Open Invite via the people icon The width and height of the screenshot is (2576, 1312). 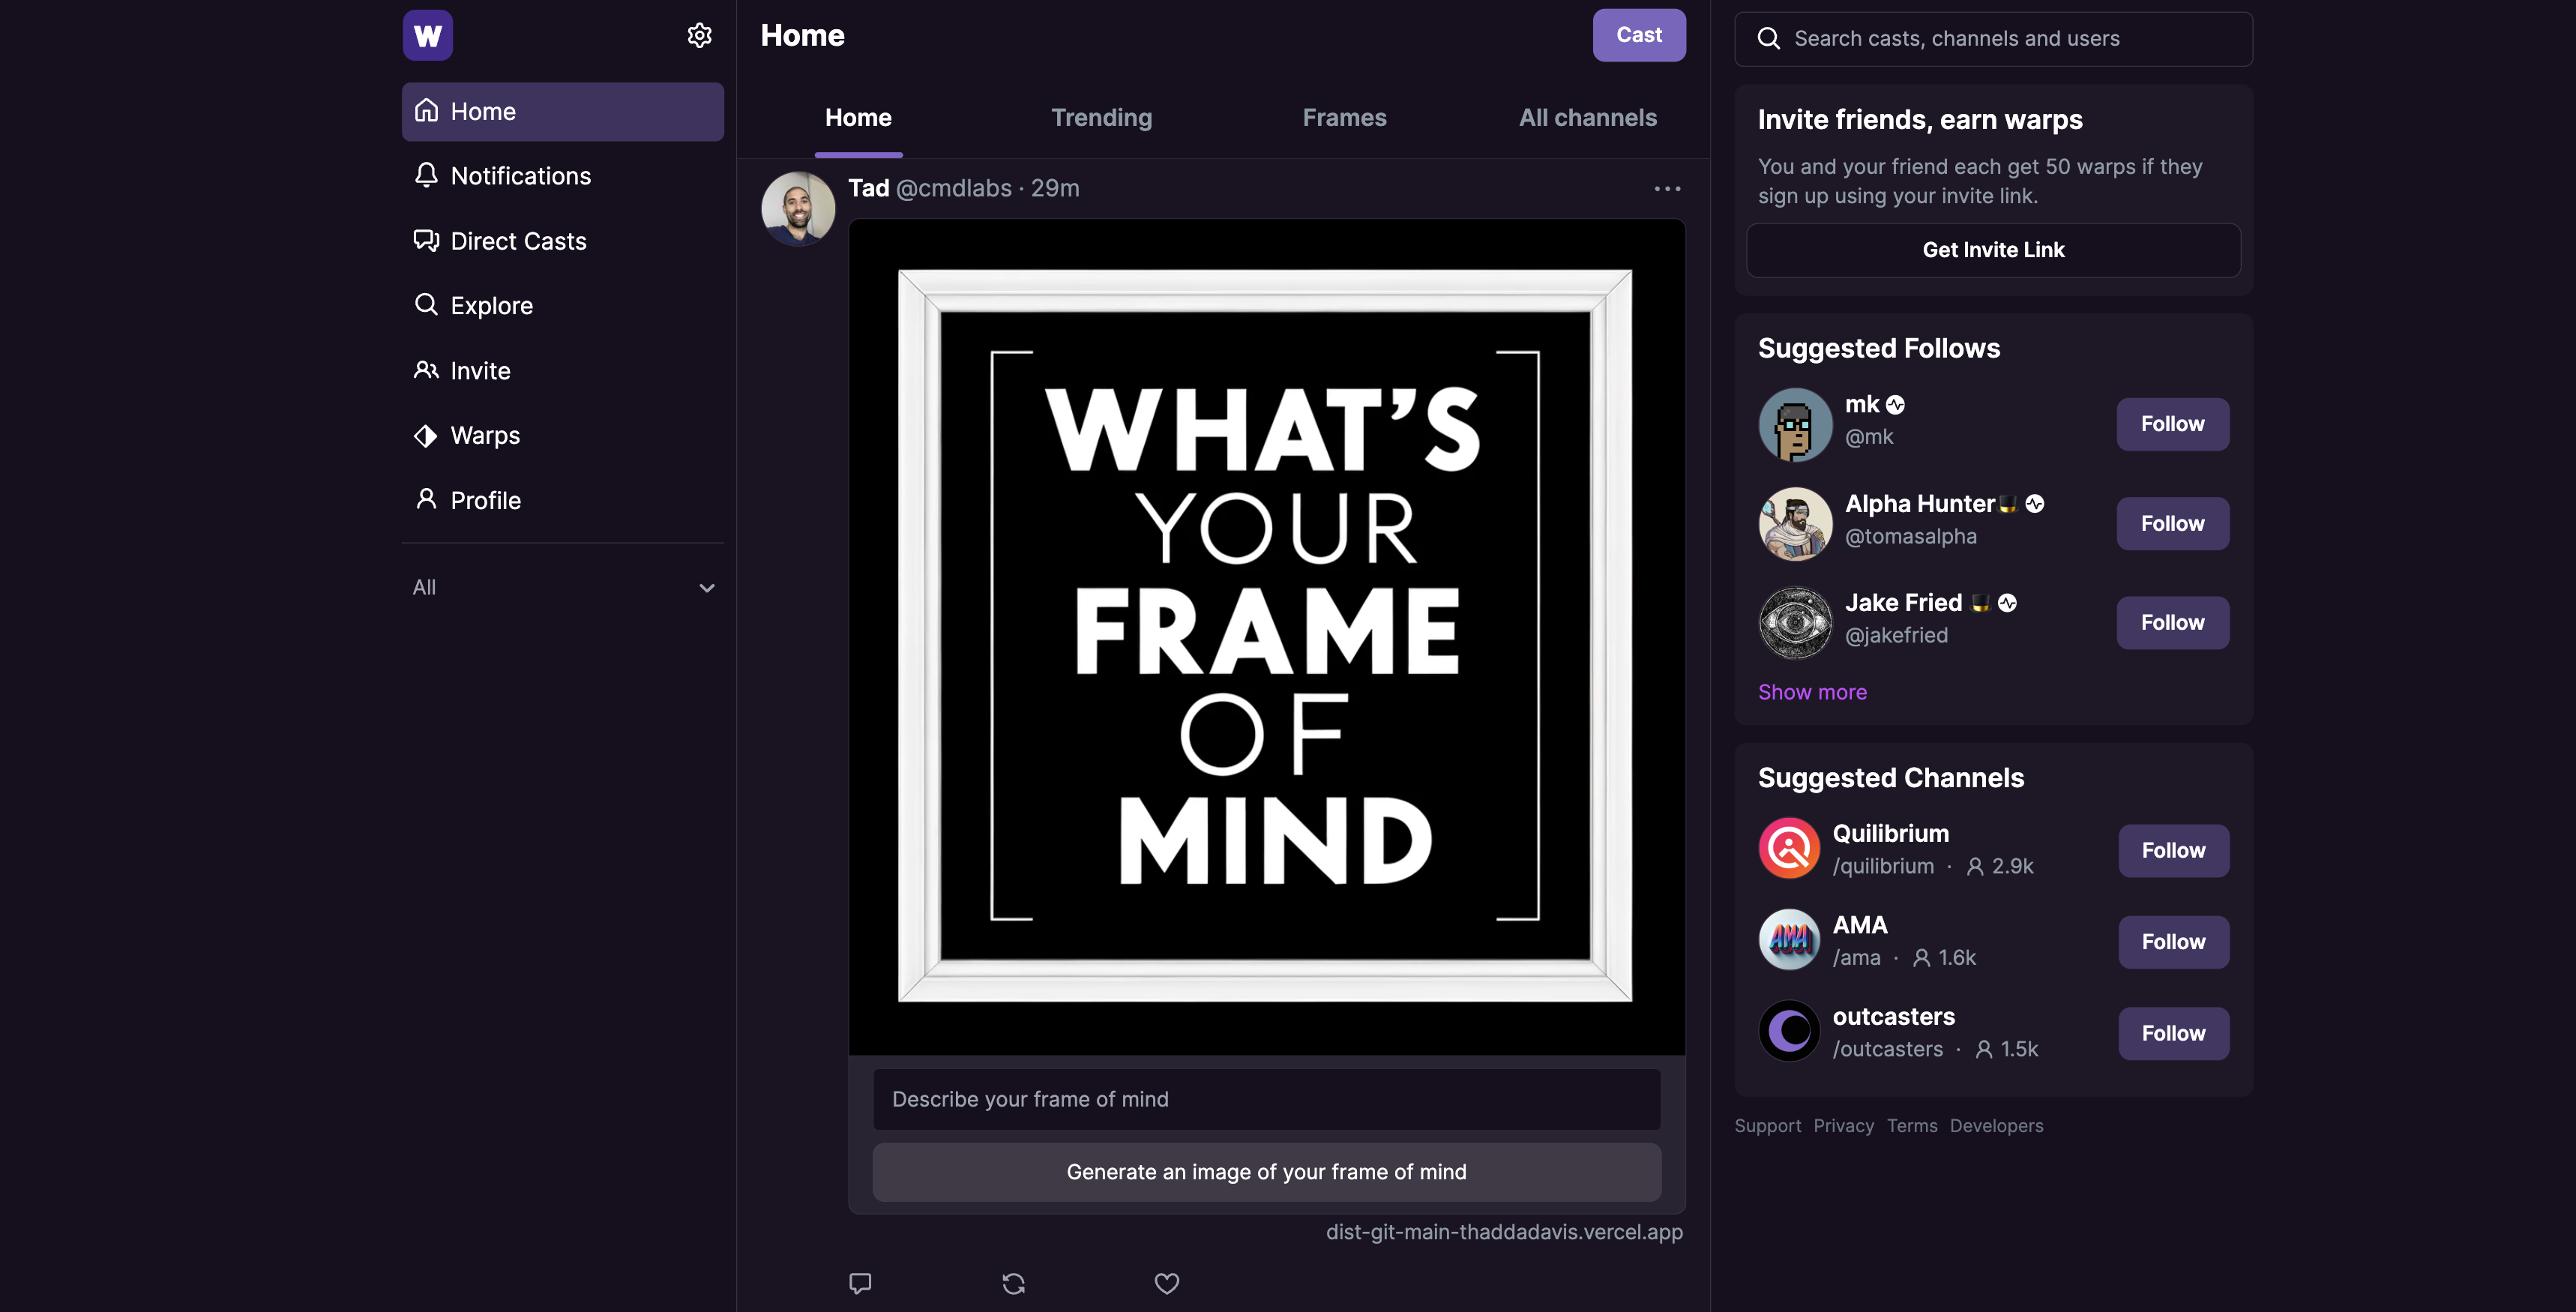click(x=426, y=370)
